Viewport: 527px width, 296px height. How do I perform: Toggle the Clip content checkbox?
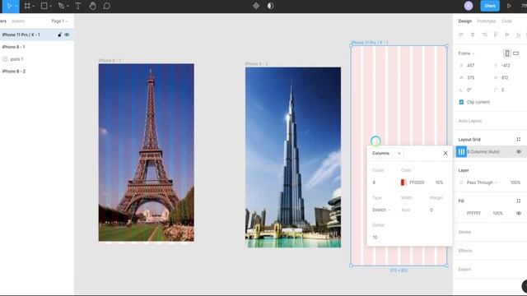(461, 102)
